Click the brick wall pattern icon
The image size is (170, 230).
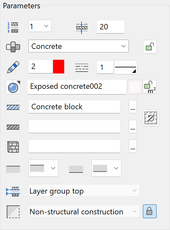[13, 147]
